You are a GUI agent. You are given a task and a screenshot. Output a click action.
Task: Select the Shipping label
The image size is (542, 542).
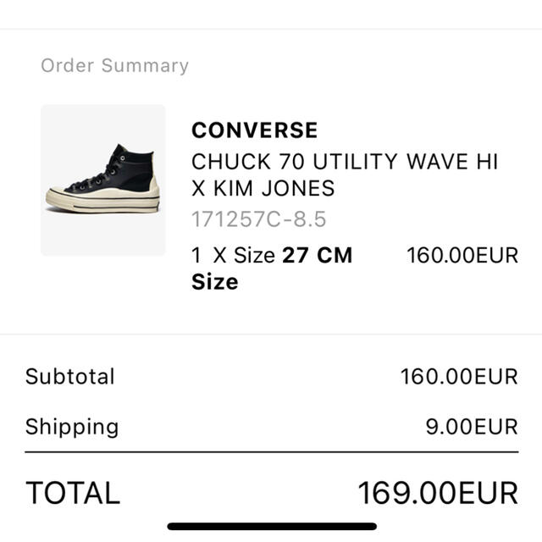(72, 427)
